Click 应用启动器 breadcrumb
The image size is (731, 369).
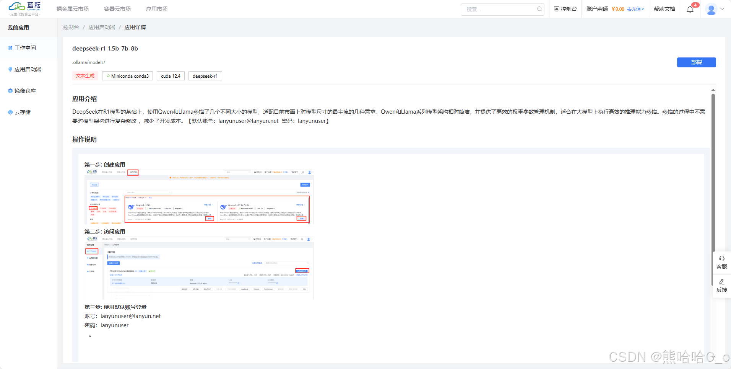(x=102, y=27)
